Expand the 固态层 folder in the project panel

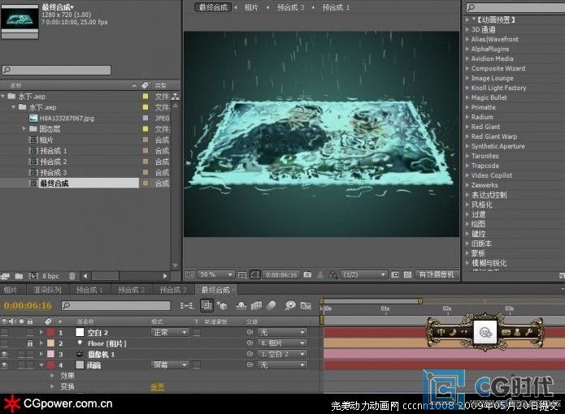(x=24, y=129)
